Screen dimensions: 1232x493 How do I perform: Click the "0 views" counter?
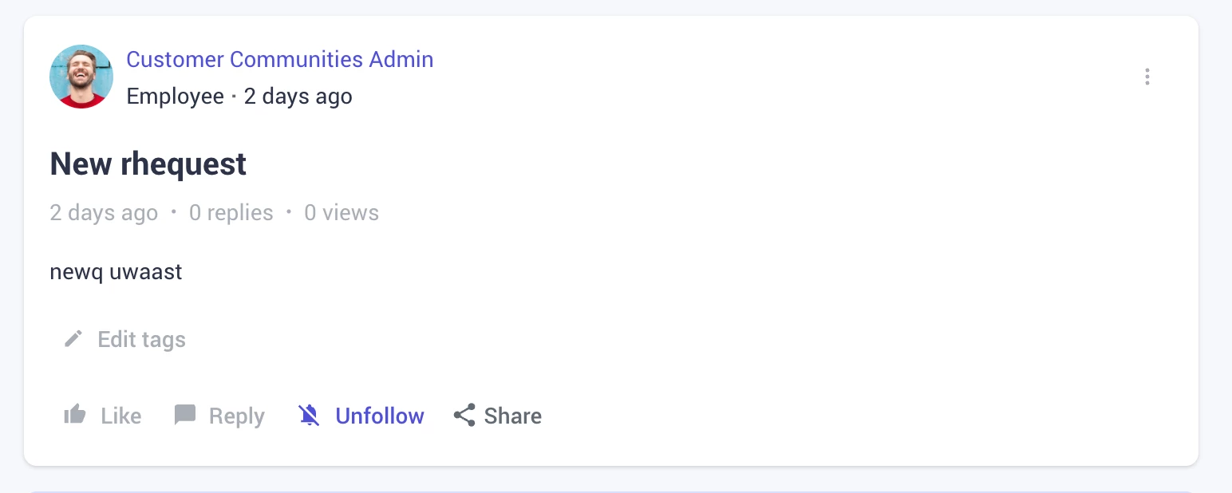click(342, 213)
